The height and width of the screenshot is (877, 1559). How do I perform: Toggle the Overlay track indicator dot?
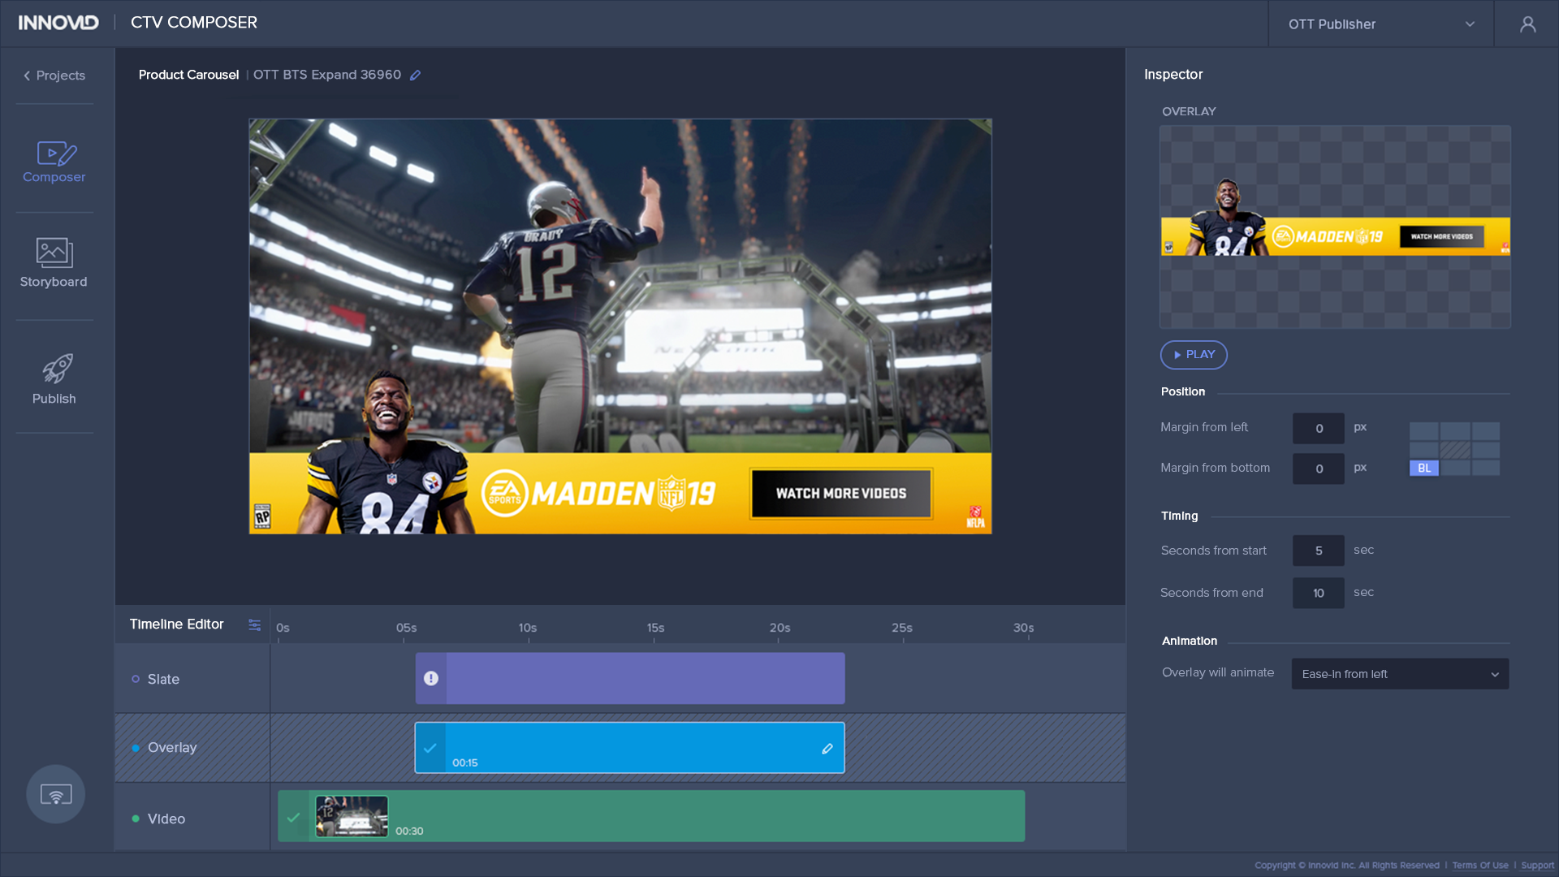pos(135,747)
